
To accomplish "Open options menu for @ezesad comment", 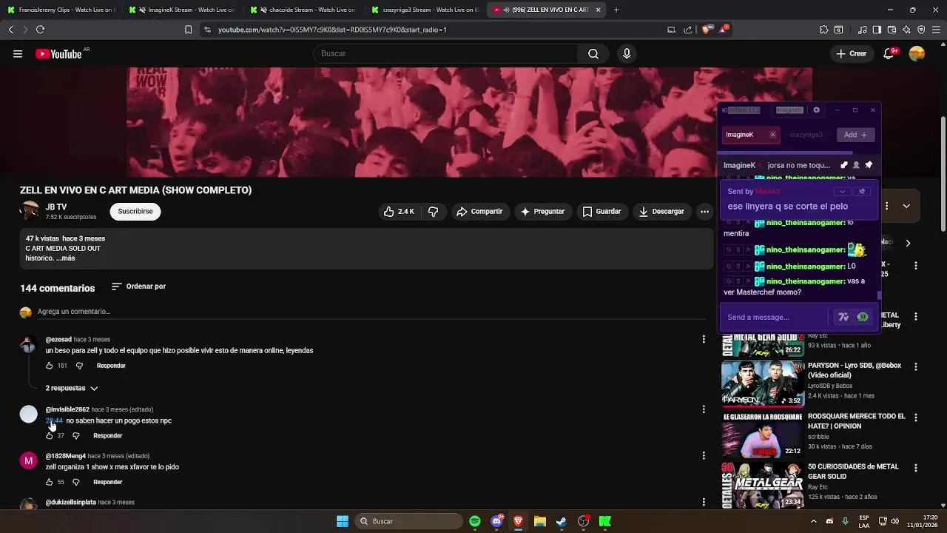I will pyautogui.click(x=704, y=339).
